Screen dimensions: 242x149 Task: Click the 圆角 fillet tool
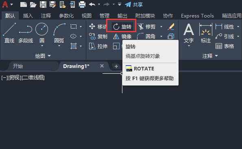(x=146, y=37)
